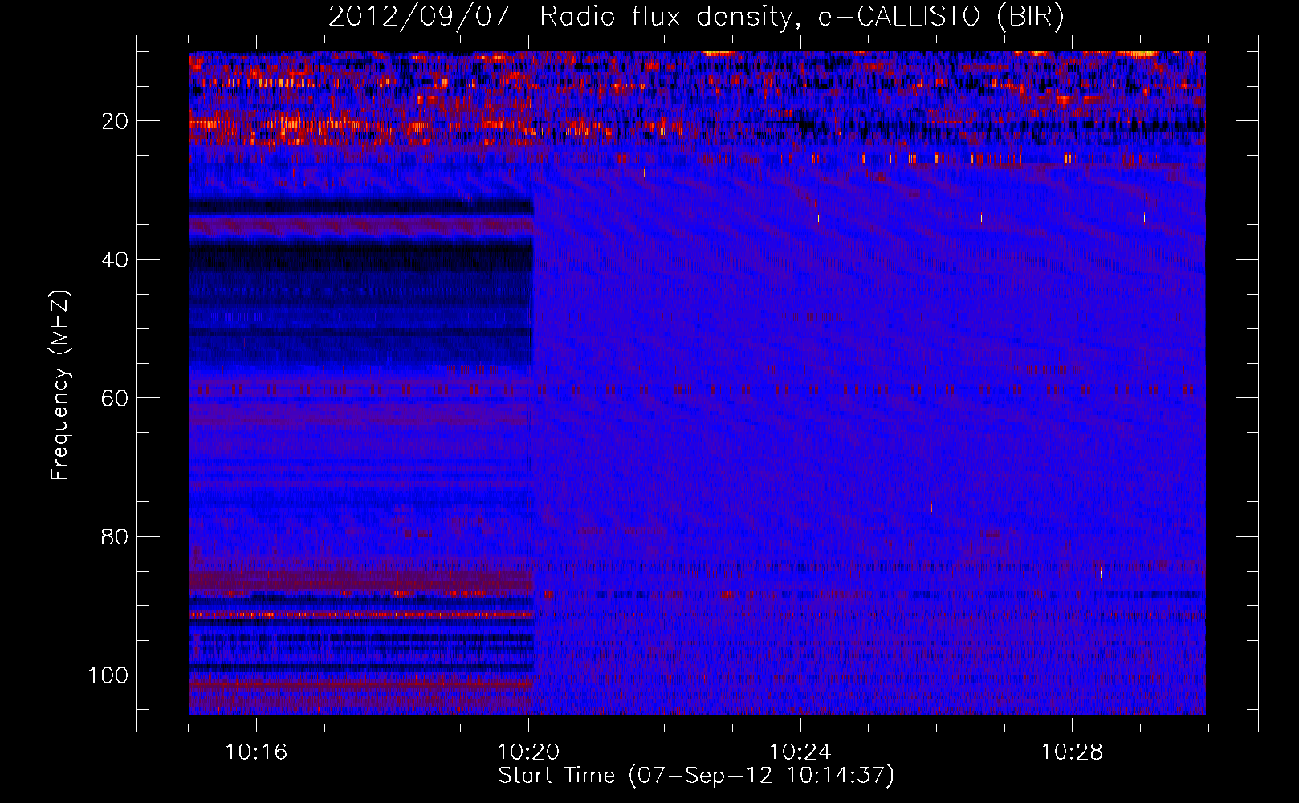The height and width of the screenshot is (803, 1299).
Task: Click the 10:28 time tick label
Action: (x=1073, y=752)
